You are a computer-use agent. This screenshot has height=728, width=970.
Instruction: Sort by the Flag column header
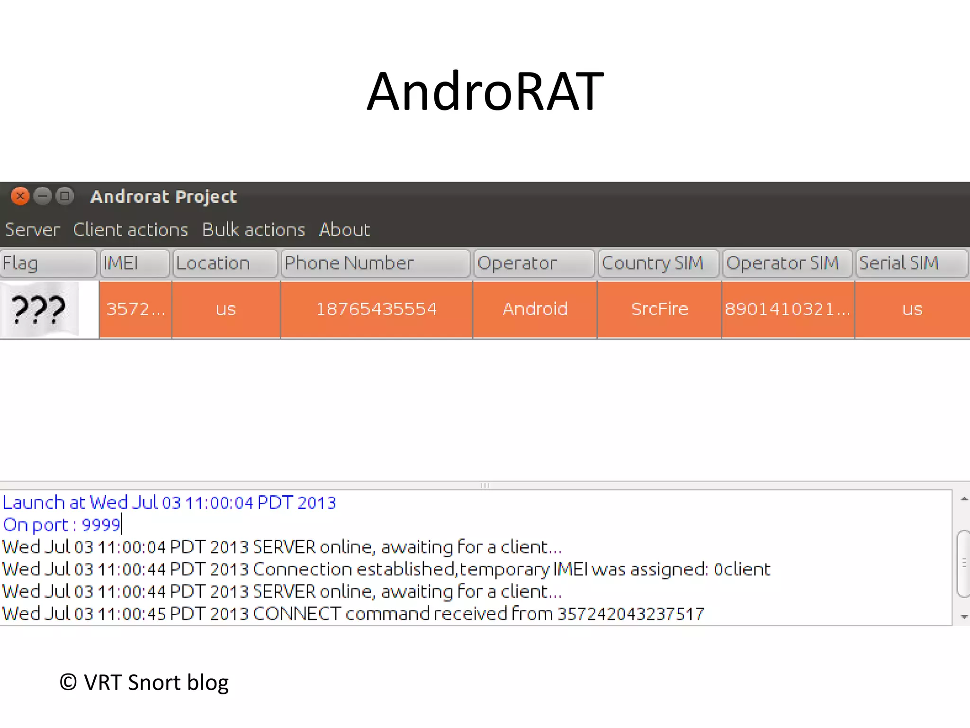(48, 263)
